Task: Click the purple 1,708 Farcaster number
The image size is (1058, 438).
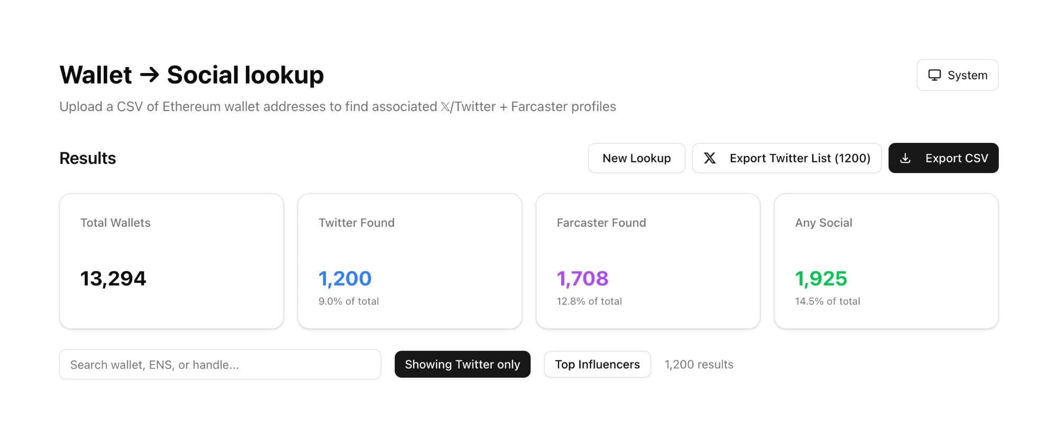Action: click(582, 279)
